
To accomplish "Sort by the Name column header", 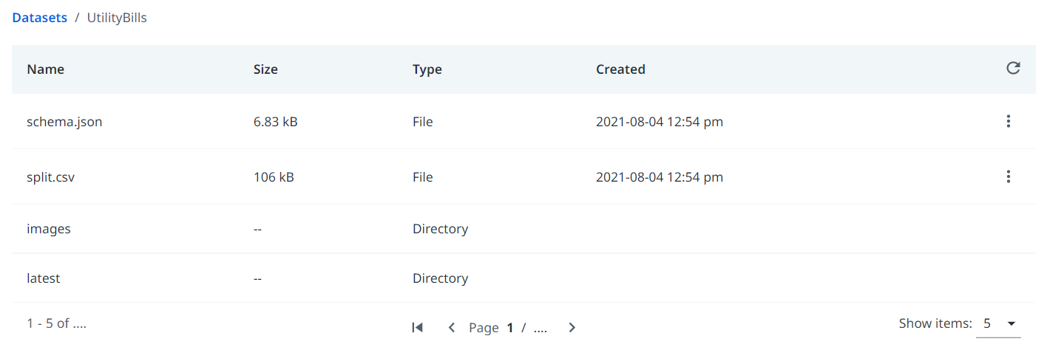I will tap(46, 69).
